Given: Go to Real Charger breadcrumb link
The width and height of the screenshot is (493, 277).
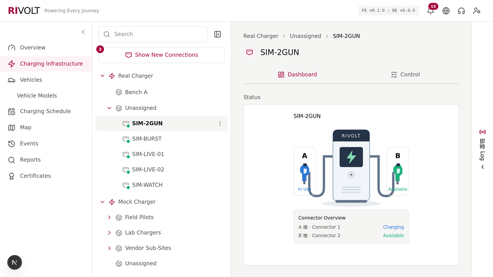Looking at the screenshot, I should click(261, 36).
